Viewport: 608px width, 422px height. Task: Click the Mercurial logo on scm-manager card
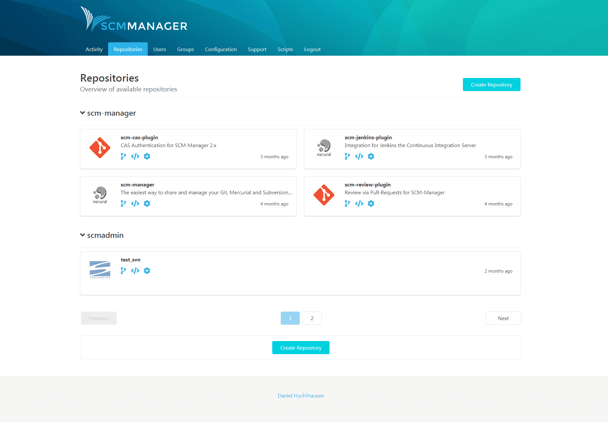pos(100,194)
